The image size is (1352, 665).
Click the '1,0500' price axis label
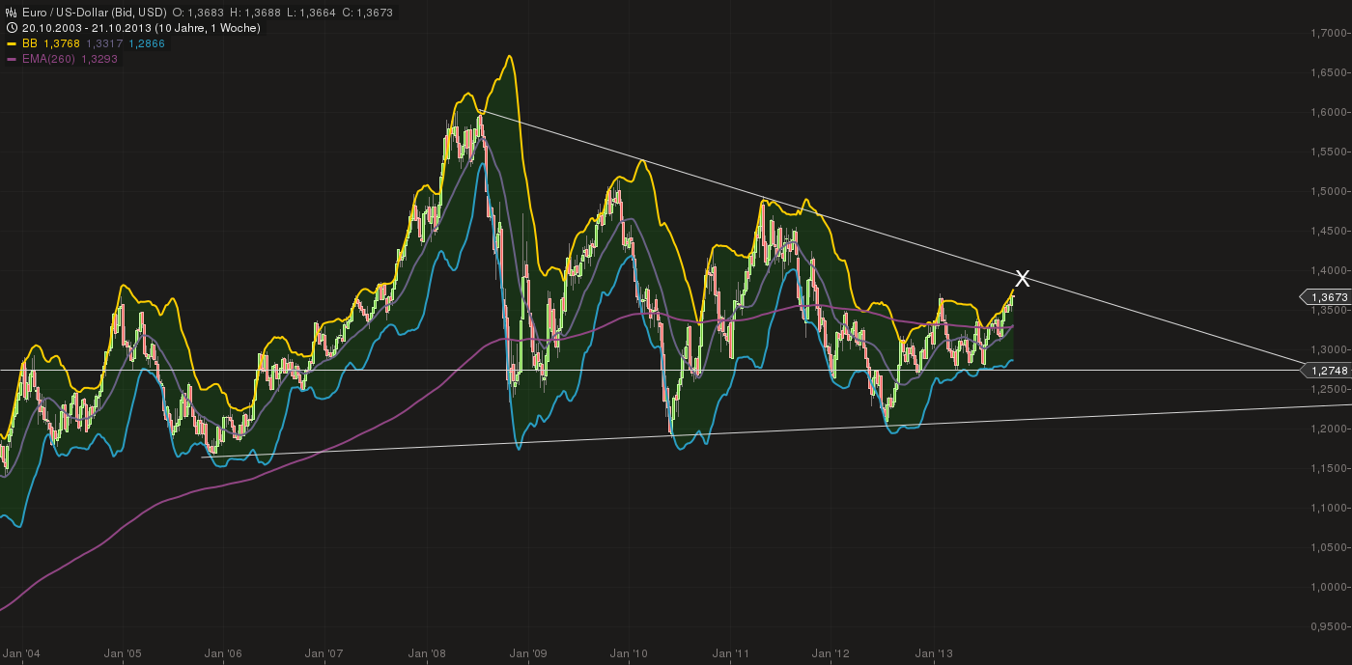1330,547
